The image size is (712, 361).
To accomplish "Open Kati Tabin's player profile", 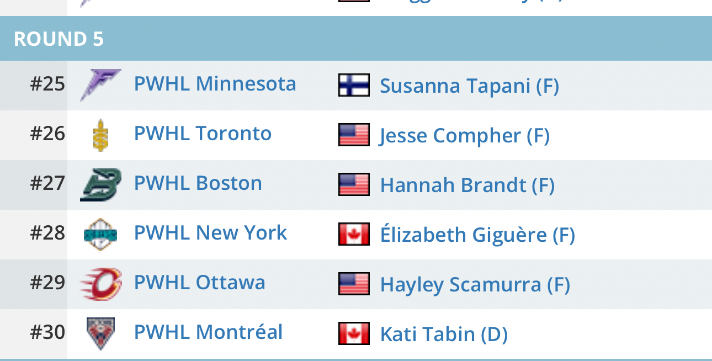I will click(444, 335).
